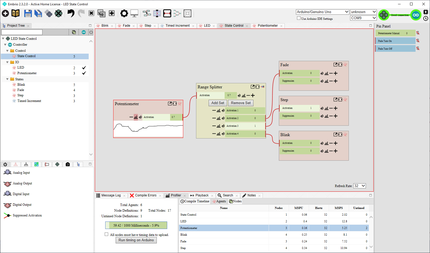The image size is (430, 253).
Task: Click the X-box close icon in toolbar
Action: pos(91,13)
